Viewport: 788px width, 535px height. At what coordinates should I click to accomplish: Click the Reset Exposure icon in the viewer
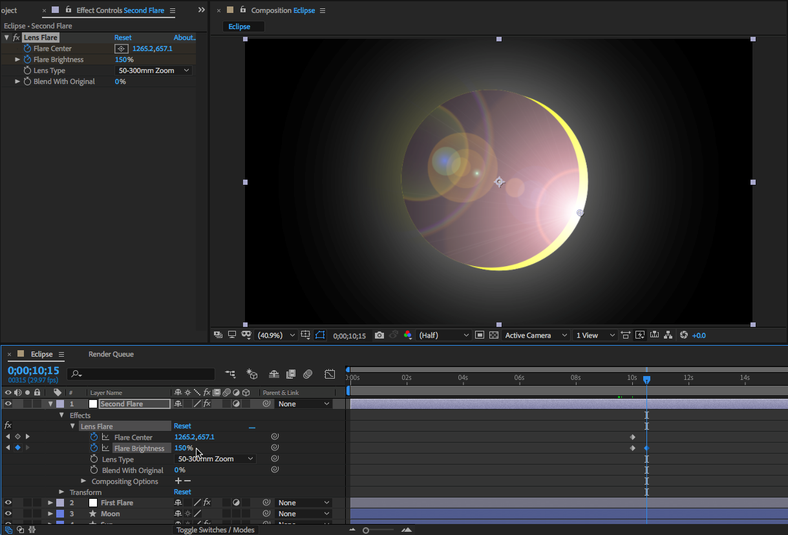684,335
